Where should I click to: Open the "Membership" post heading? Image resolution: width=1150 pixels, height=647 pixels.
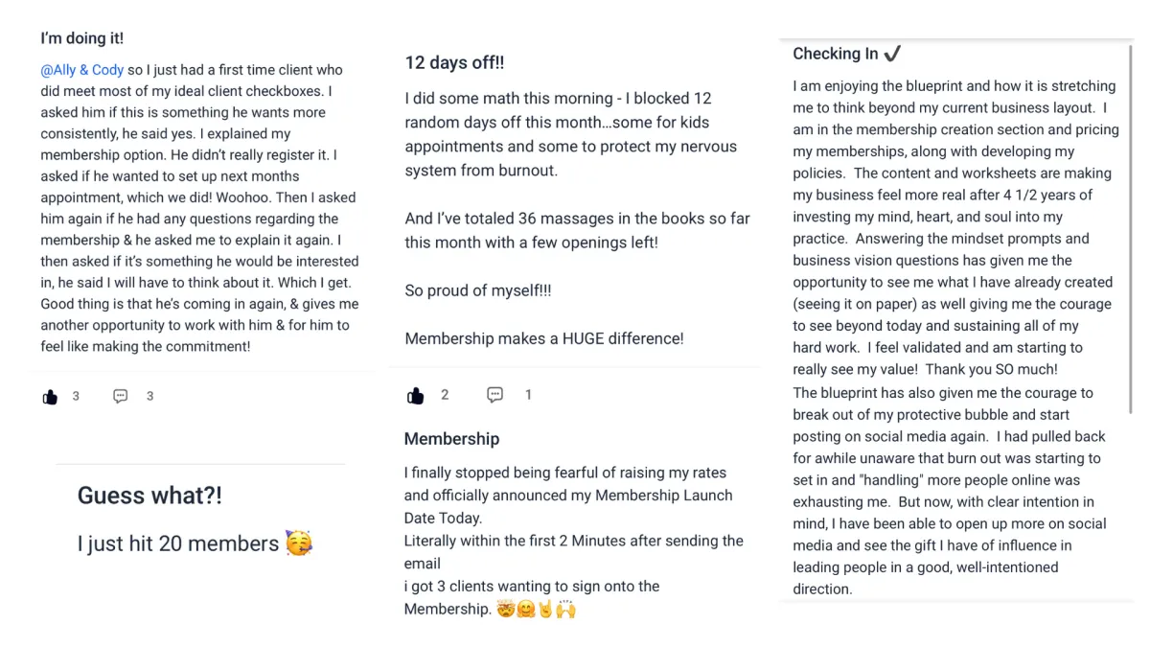click(x=451, y=439)
